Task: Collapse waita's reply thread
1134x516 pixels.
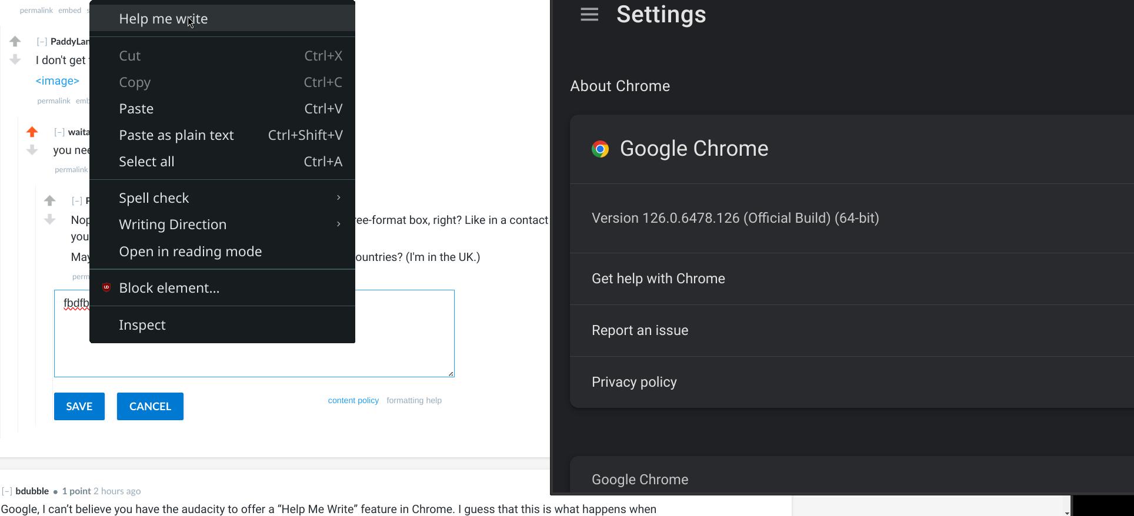Action: coord(59,132)
